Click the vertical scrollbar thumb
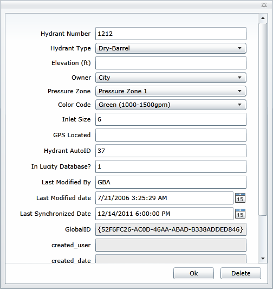The width and height of the screenshot is (273, 289). click(x=263, y=119)
